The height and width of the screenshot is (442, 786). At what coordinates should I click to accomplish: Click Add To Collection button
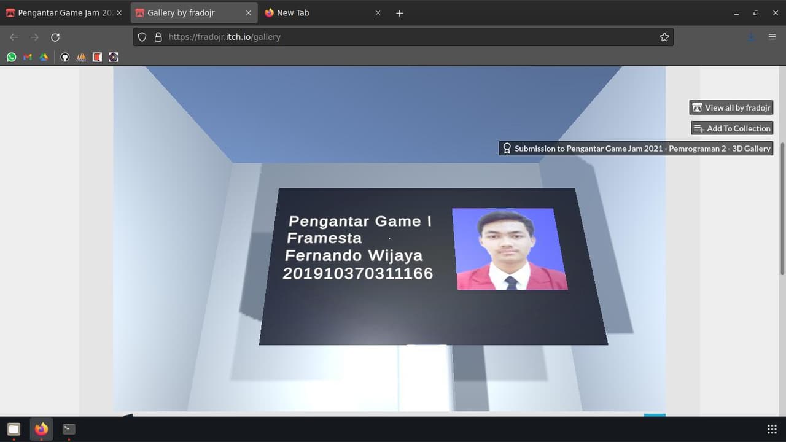point(732,128)
